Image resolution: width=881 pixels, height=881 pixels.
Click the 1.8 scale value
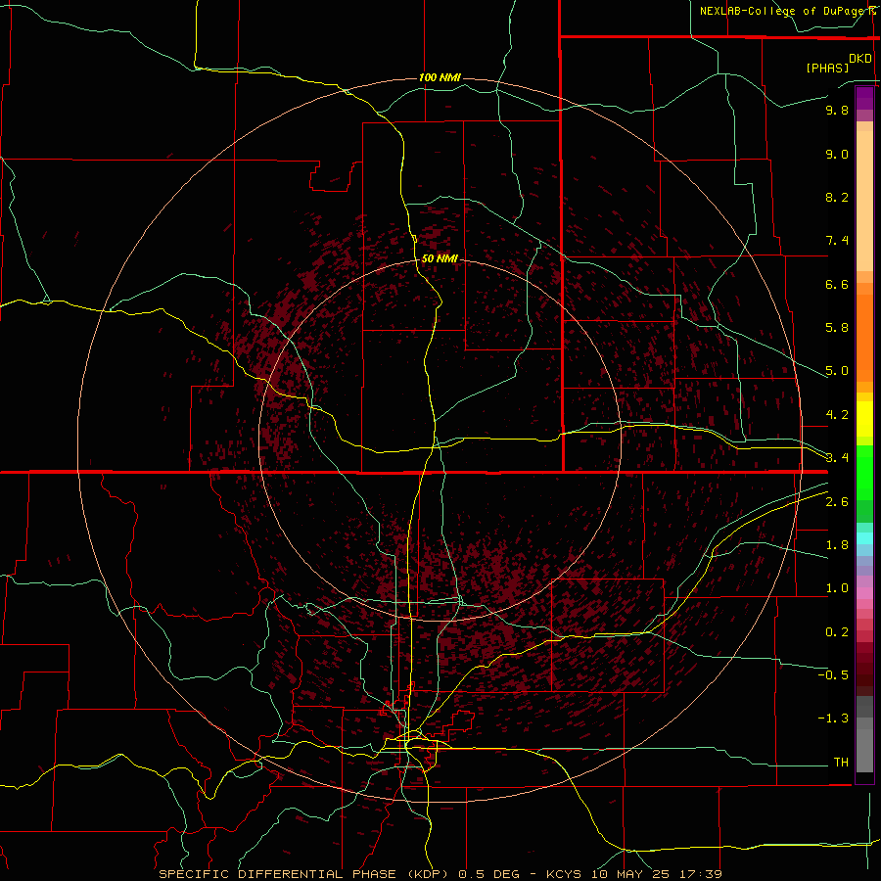coord(837,545)
